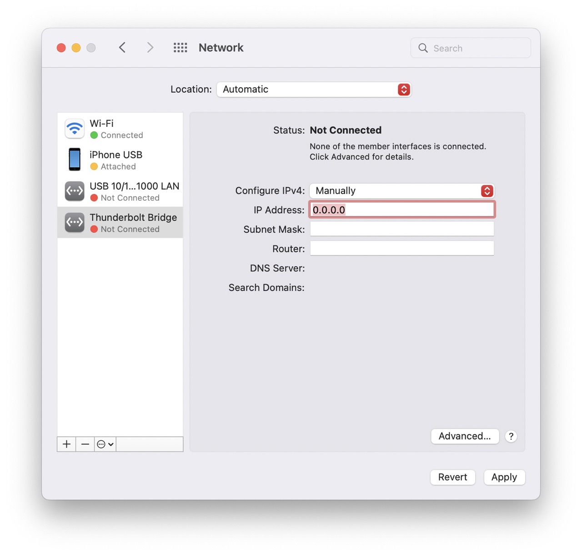The image size is (582, 555).
Task: Open the Location dropdown set to Automatic
Action: [314, 90]
